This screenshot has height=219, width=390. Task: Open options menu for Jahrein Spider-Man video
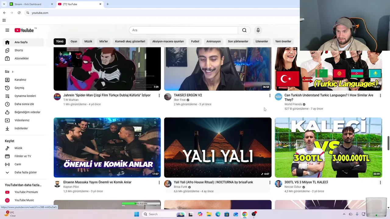[159, 96]
